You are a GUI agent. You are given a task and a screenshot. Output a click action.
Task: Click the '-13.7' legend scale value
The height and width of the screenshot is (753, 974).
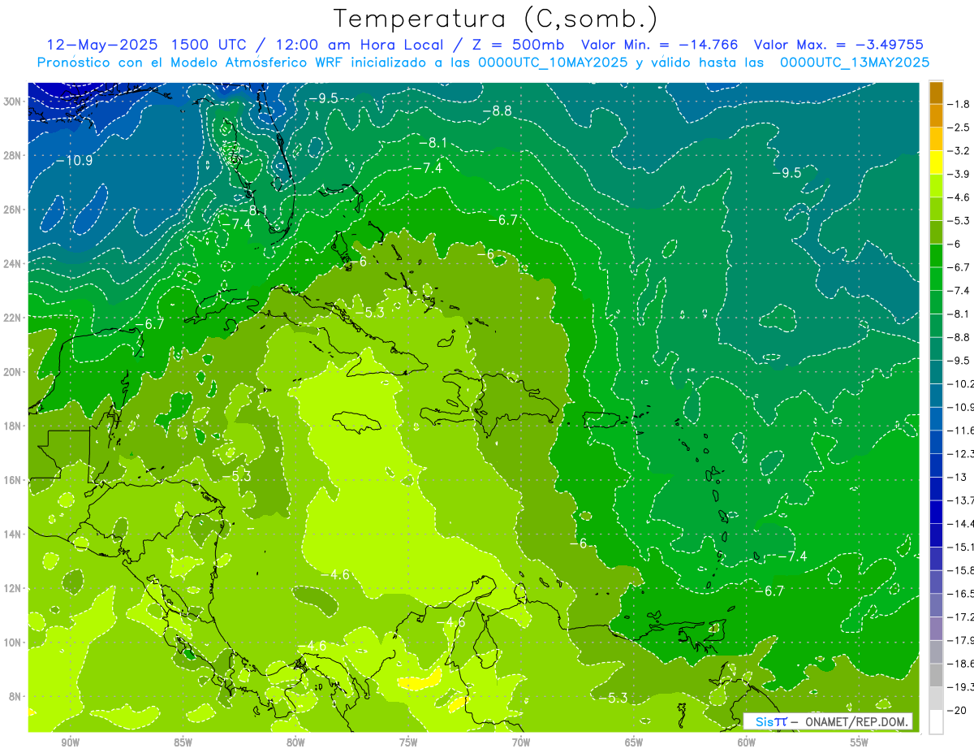[x=960, y=500]
